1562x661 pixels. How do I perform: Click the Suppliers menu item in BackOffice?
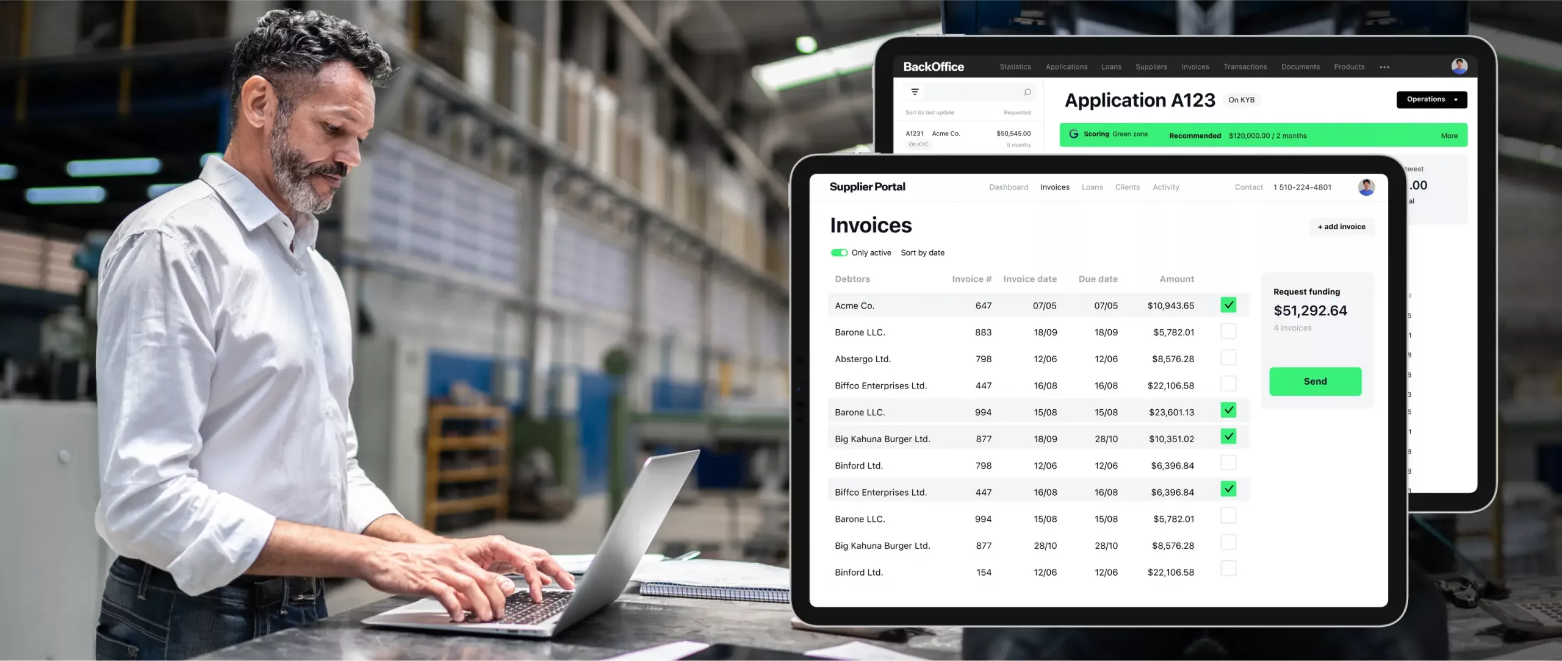[x=1151, y=66]
